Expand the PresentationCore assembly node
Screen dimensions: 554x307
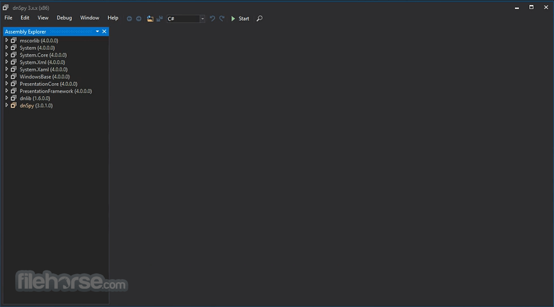7,84
